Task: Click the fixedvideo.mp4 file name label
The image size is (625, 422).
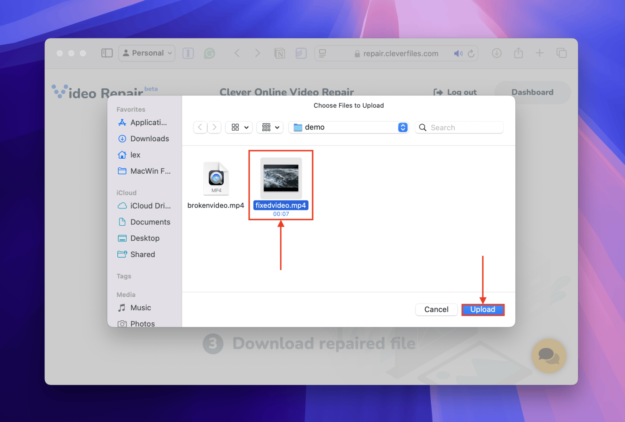Action: pos(281,205)
